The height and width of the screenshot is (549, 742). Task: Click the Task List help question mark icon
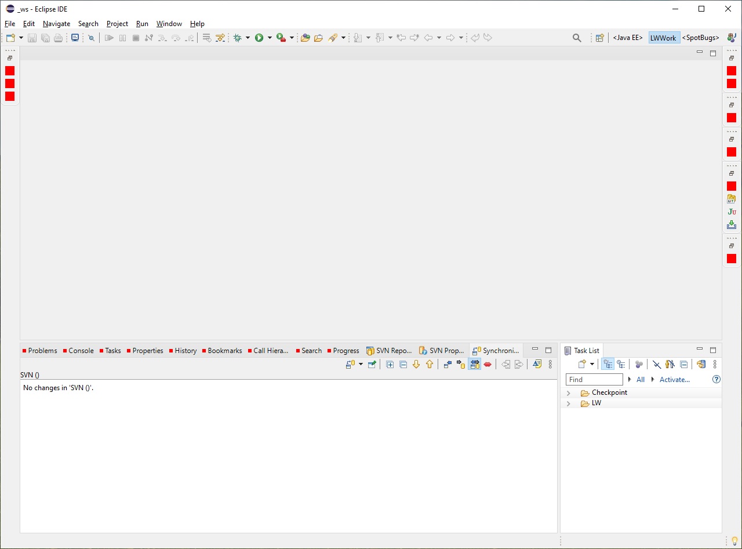click(x=716, y=380)
